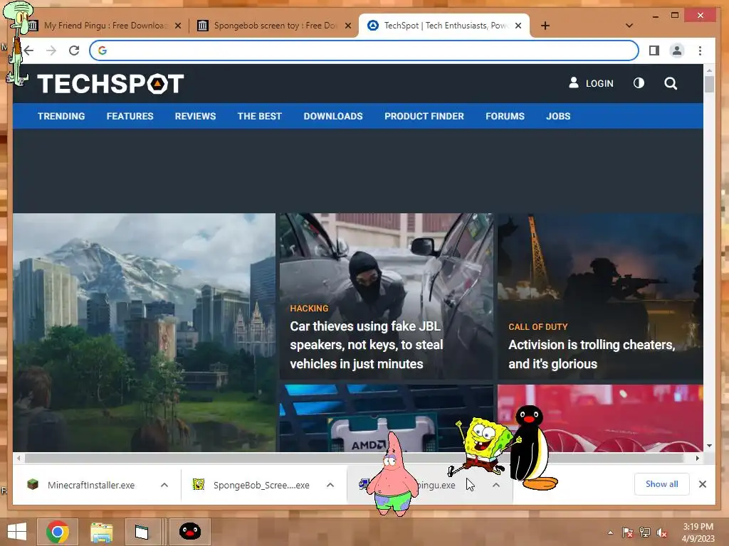Click the Chrome taskbar icon
729x546 pixels.
[x=57, y=532]
